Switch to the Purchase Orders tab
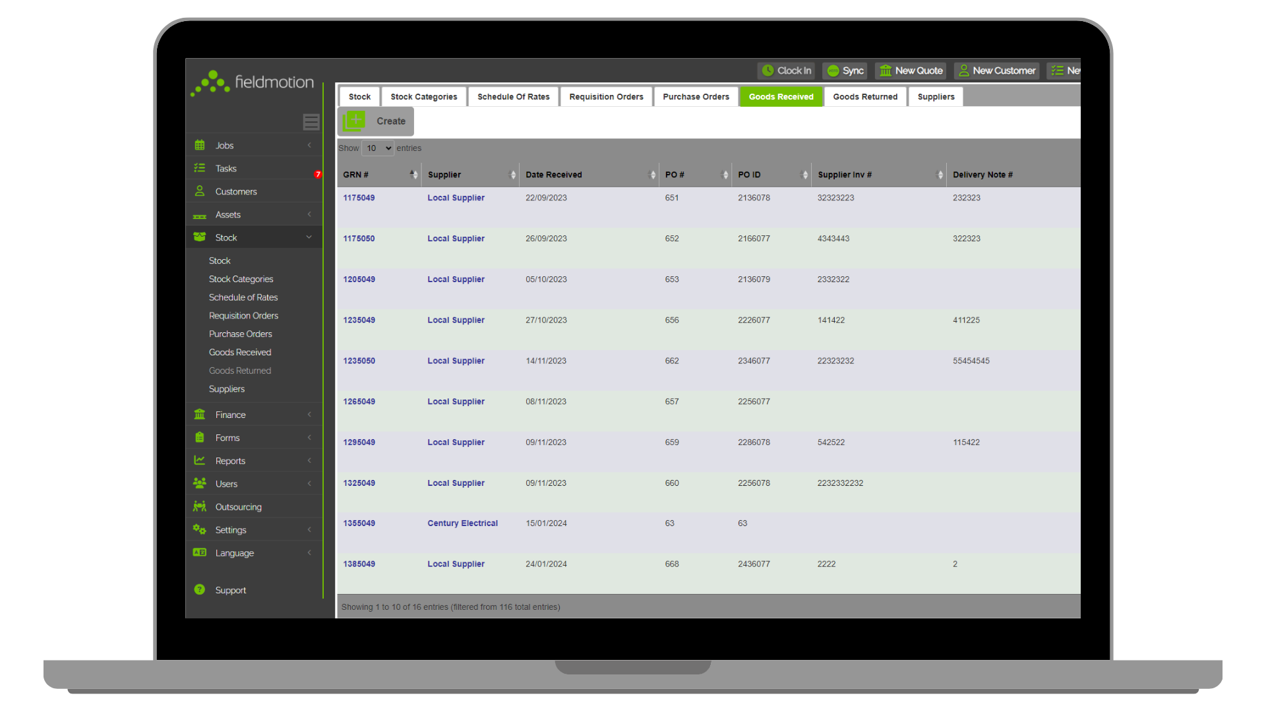Screen dimensions: 1266x712 click(696, 96)
